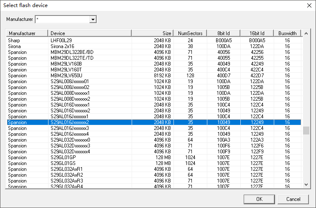Sort by 16bit Id column header
Screen dimensions: 316x208
pos(257,33)
